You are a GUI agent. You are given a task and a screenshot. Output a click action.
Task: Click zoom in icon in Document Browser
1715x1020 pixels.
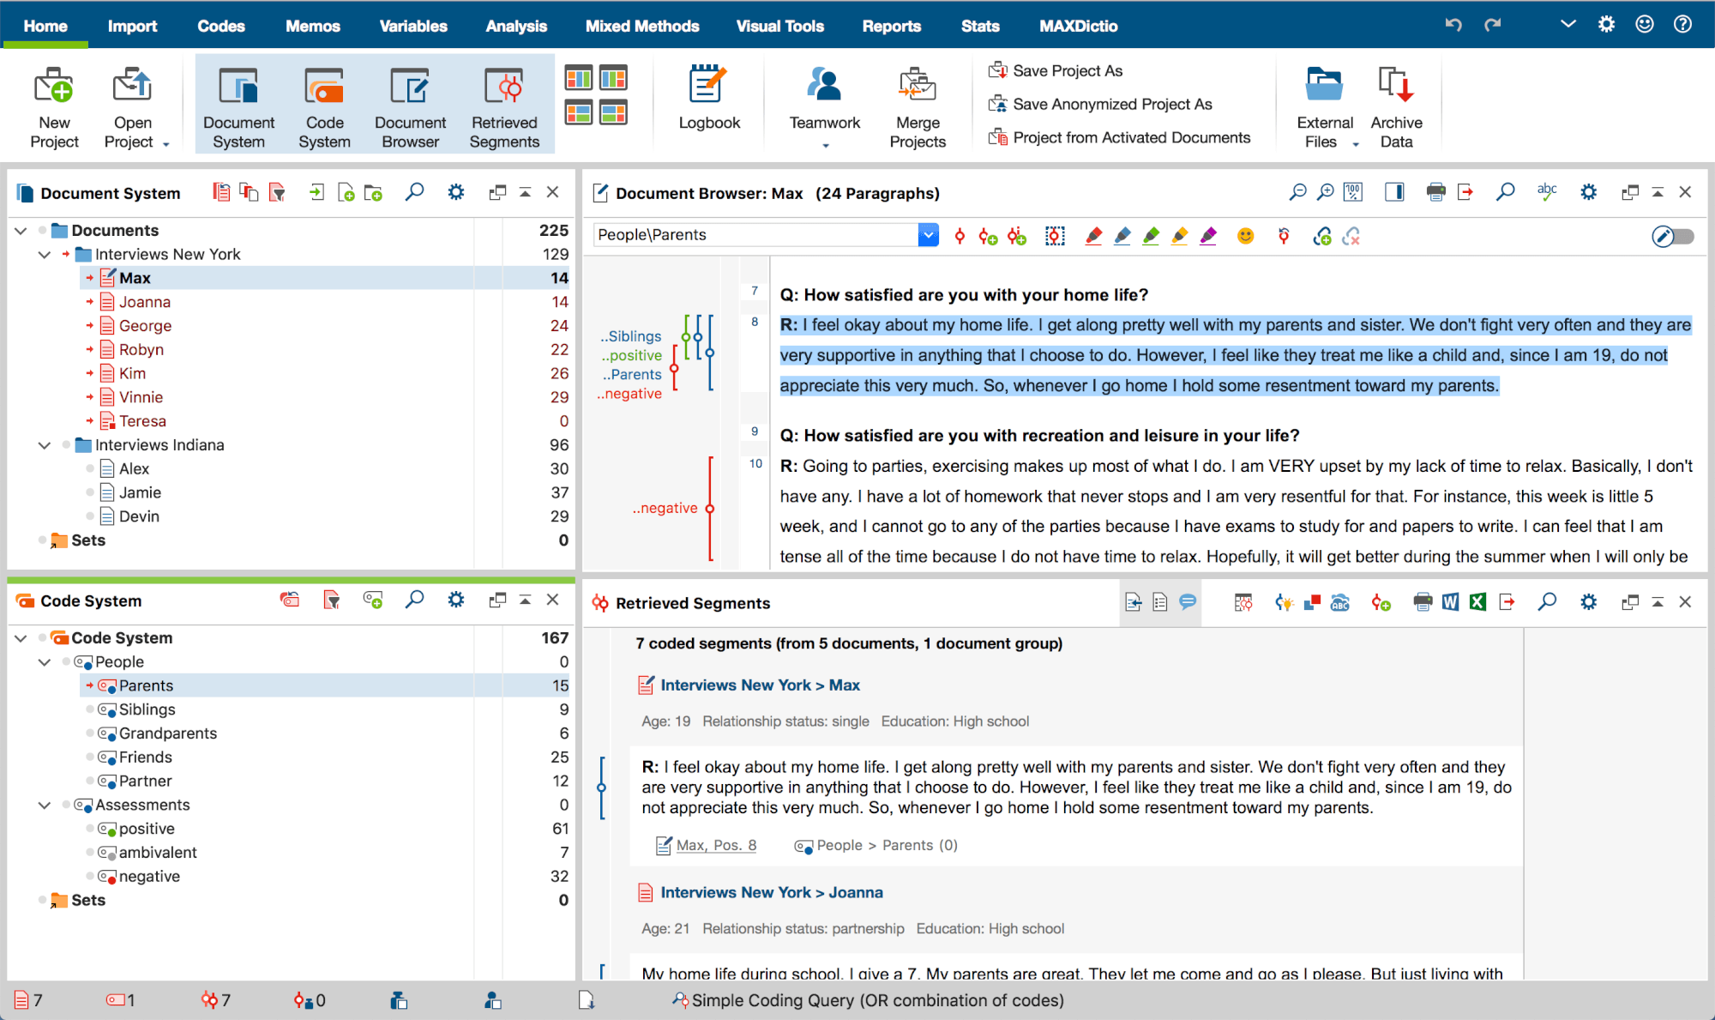pos(1325,192)
